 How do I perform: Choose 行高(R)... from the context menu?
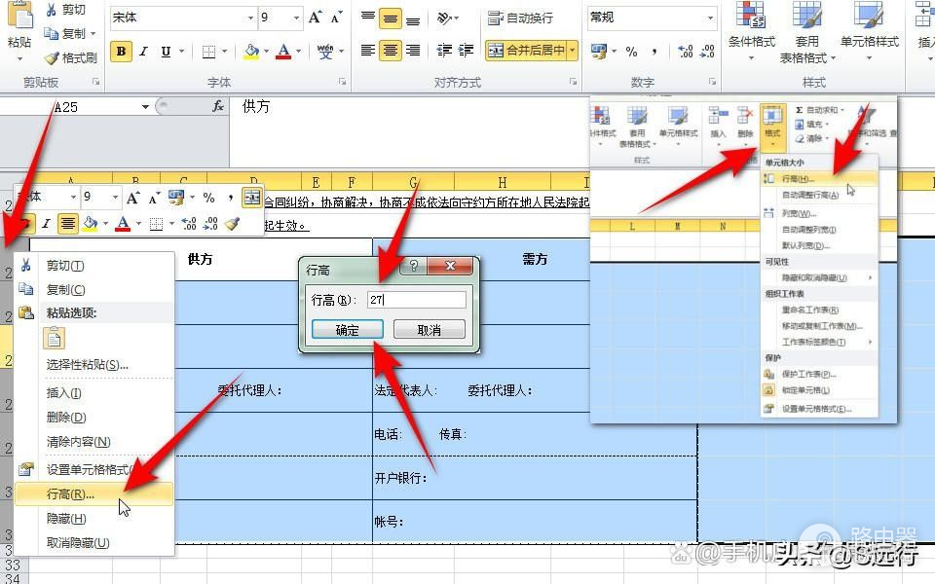tap(70, 494)
